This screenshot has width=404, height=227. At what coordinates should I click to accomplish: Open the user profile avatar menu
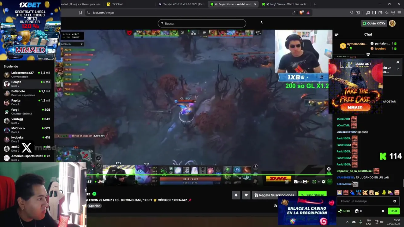click(392, 23)
